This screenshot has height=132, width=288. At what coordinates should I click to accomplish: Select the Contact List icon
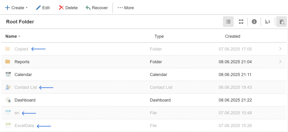coord(8,87)
